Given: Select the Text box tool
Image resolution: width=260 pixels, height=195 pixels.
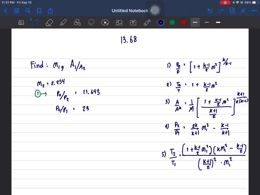Looking at the screenshot, I should [x=133, y=22].
